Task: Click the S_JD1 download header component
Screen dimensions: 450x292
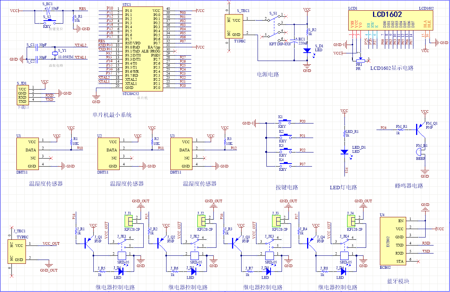Action: click(22, 95)
